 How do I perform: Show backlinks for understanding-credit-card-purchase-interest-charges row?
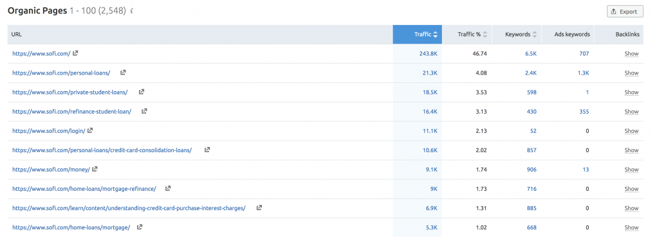pyautogui.click(x=631, y=208)
